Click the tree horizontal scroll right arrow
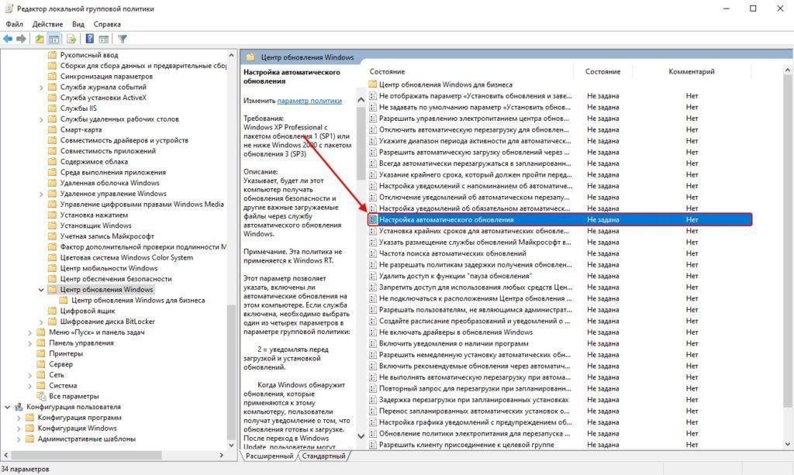794x475 pixels. (221, 456)
